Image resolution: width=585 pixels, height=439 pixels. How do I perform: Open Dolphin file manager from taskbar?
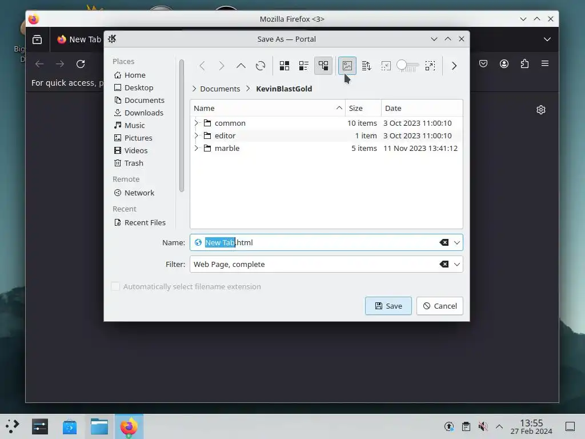click(99, 426)
